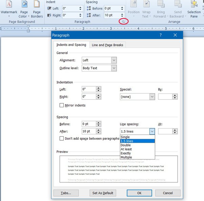This screenshot has width=204, height=201.
Task: Open the Bring Forward dropdown arrow
Action: tap(167, 16)
